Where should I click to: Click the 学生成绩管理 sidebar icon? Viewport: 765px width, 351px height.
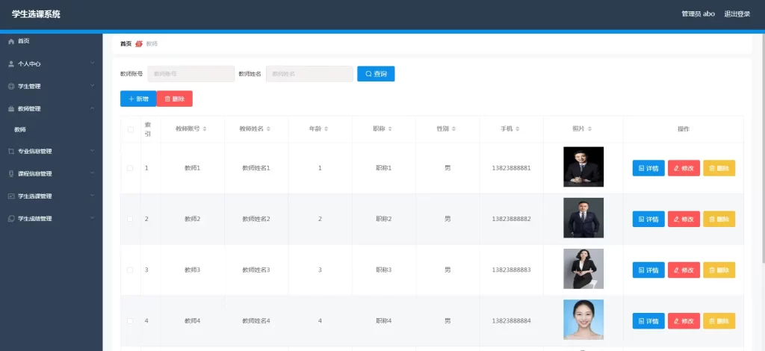10,219
